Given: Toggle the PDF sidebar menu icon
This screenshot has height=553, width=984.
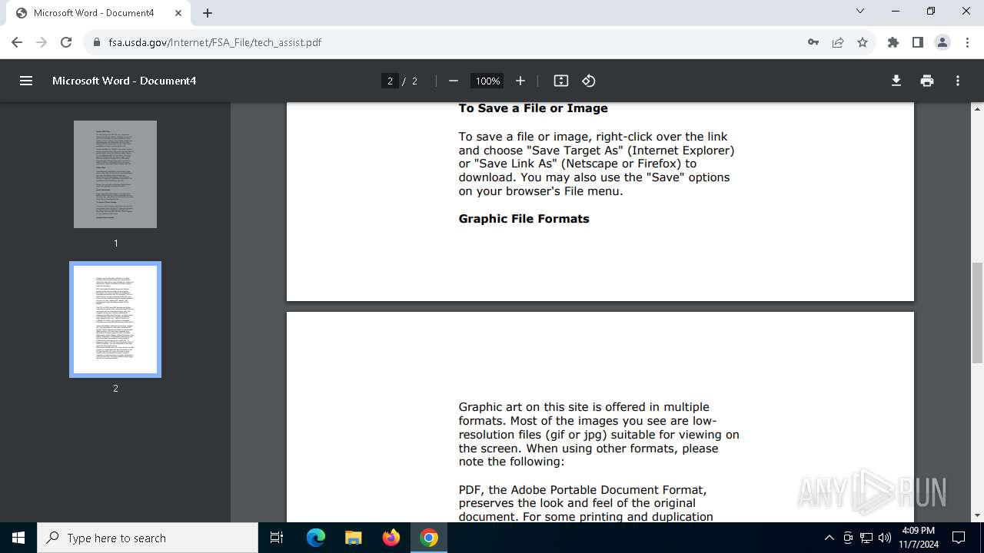Looking at the screenshot, I should (26, 81).
